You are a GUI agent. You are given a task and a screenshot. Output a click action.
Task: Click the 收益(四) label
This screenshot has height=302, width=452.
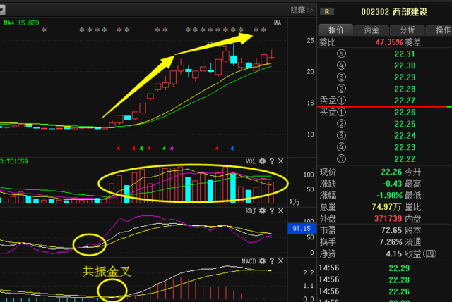421,253
